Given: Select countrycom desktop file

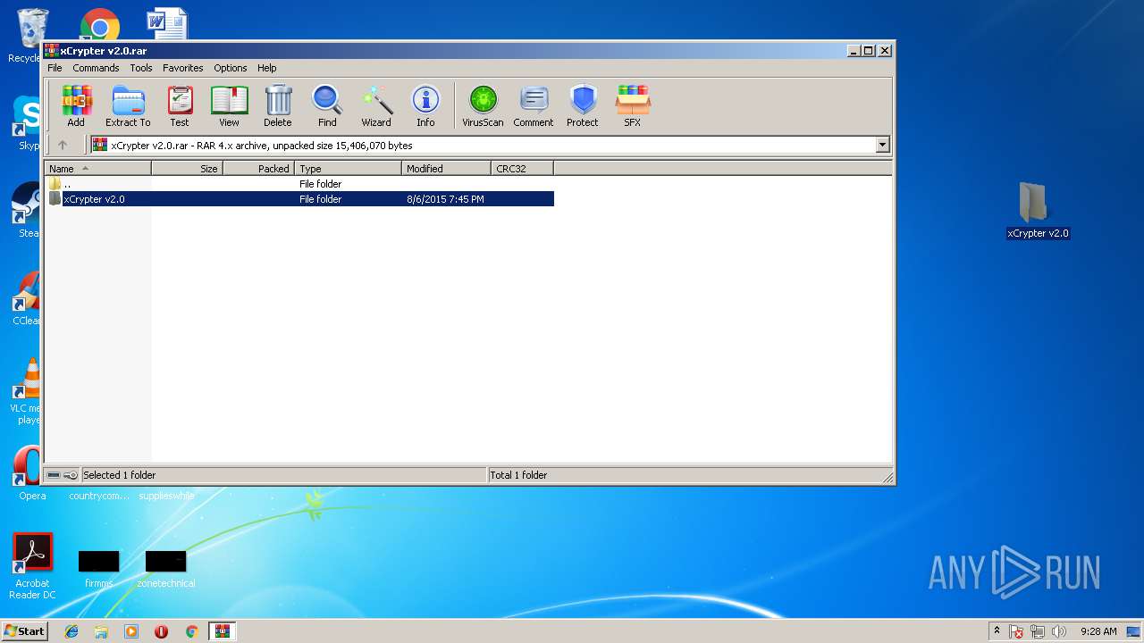Looking at the screenshot, I should point(99,496).
